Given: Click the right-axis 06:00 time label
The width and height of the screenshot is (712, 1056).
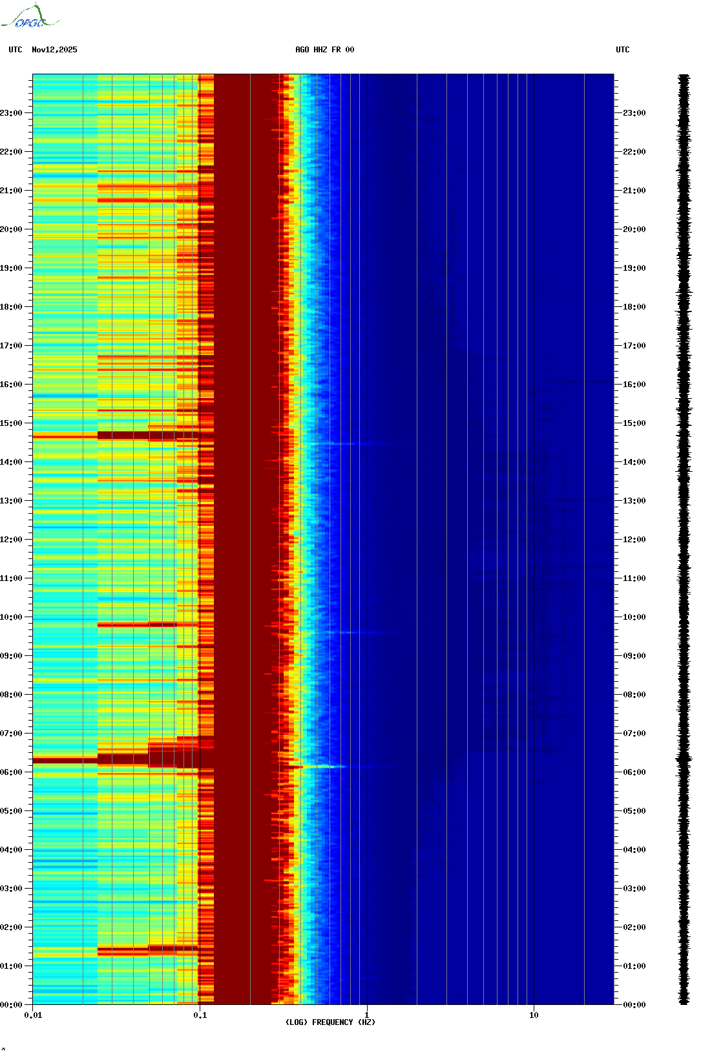Looking at the screenshot, I should 634,772.
